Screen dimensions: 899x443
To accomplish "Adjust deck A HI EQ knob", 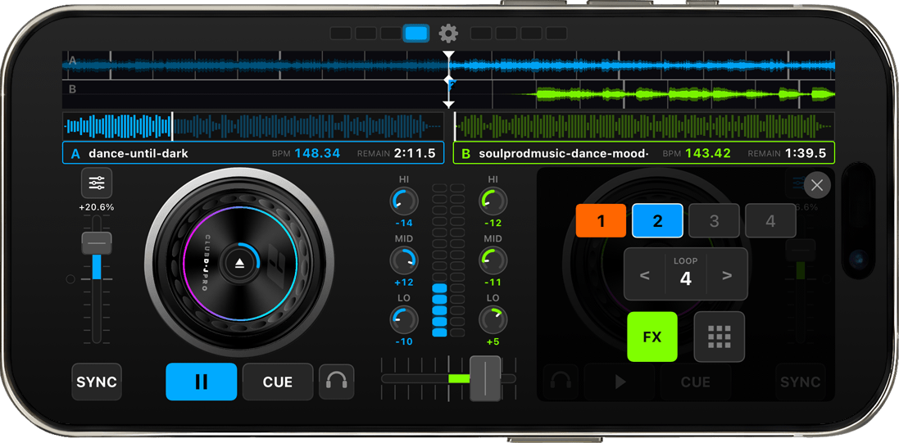I will pos(404,201).
